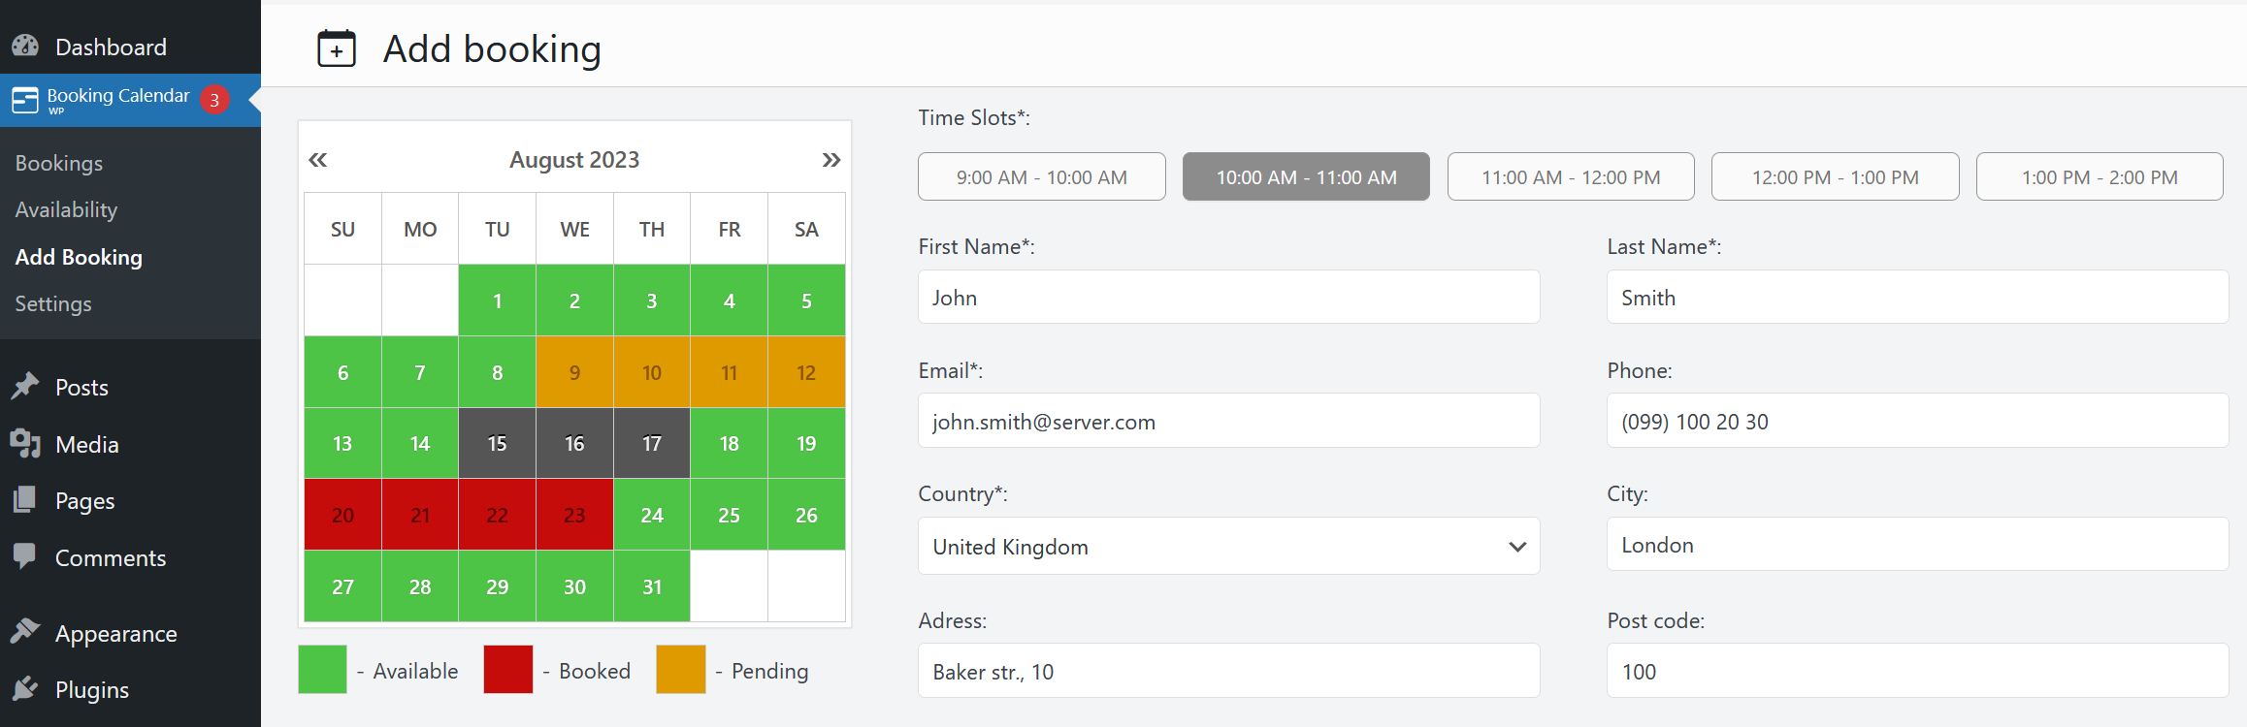Viewport: 2247px width, 727px height.
Task: Open the Country dropdown showing United Kingdom
Action: click(1229, 546)
